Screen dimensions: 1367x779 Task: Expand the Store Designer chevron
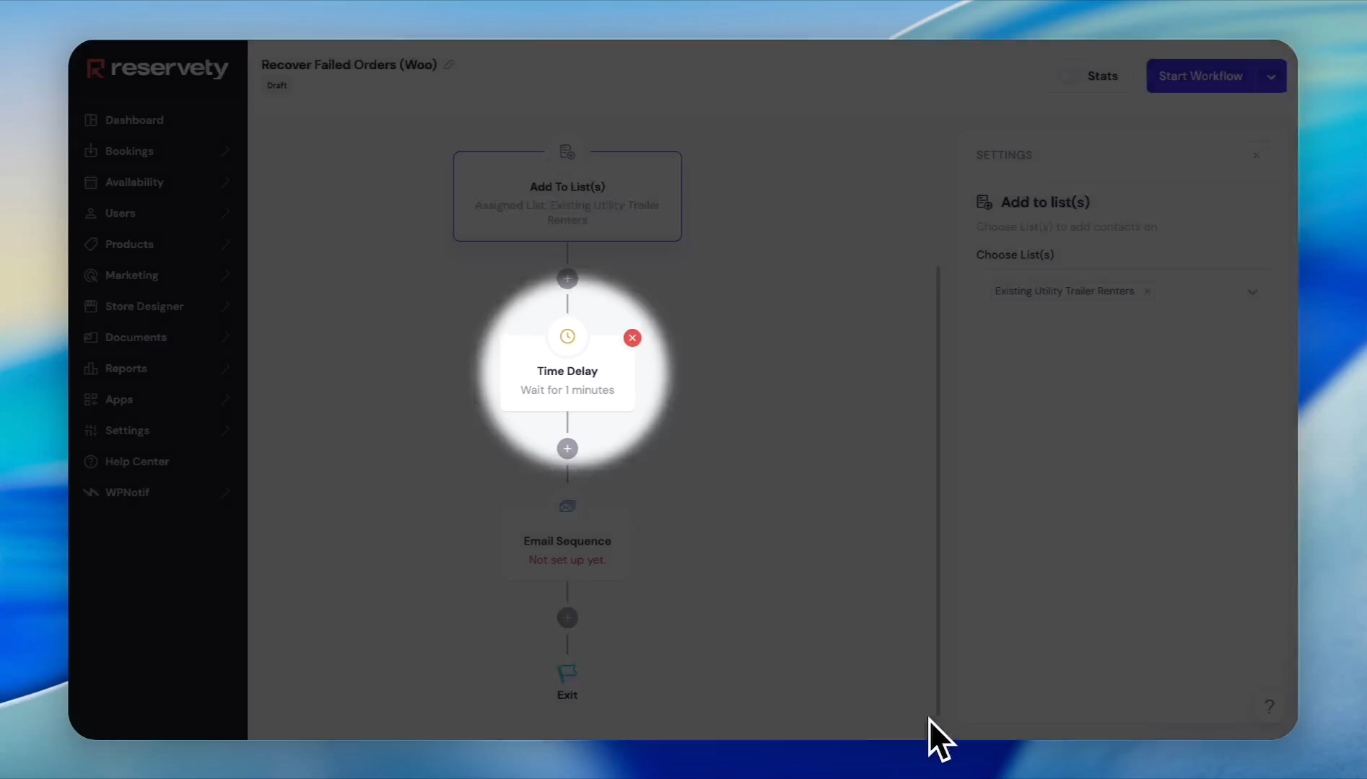point(225,306)
